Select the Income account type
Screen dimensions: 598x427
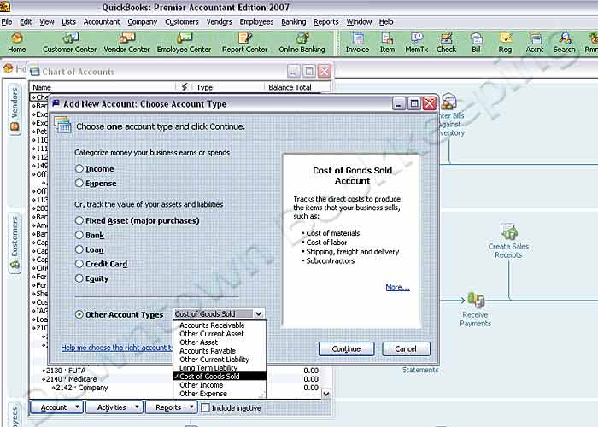pos(79,168)
